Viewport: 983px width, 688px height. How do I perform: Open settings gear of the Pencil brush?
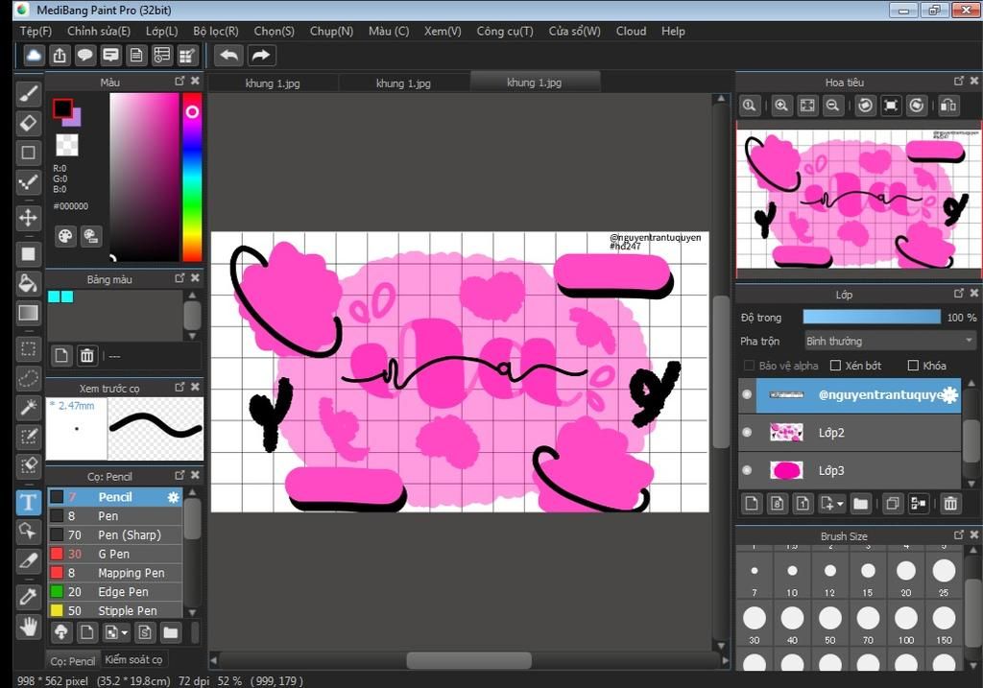[173, 497]
